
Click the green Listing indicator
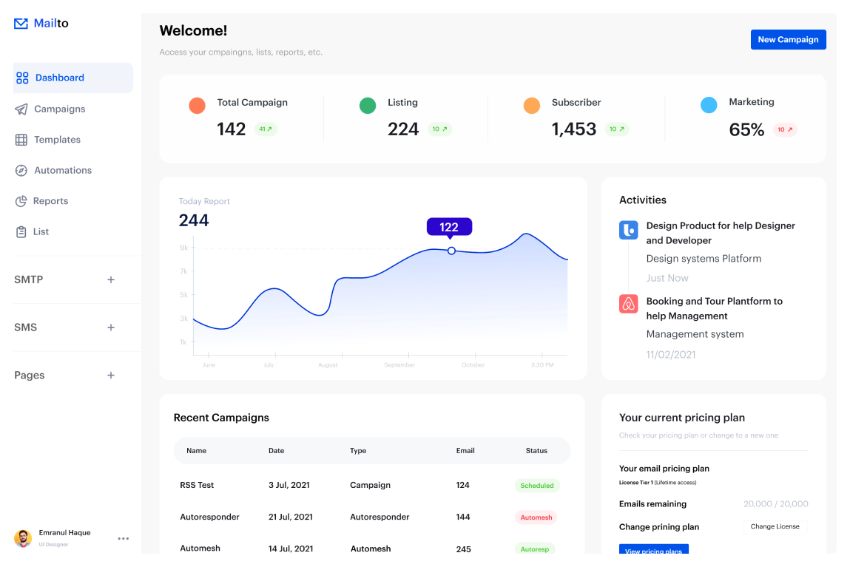pyautogui.click(x=368, y=105)
